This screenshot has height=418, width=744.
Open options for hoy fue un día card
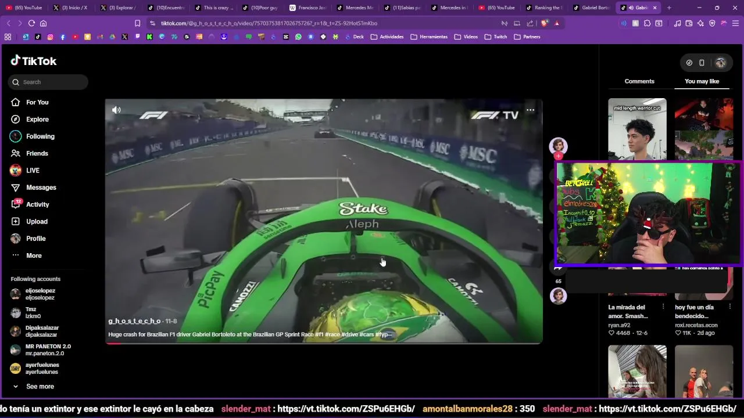click(729, 307)
